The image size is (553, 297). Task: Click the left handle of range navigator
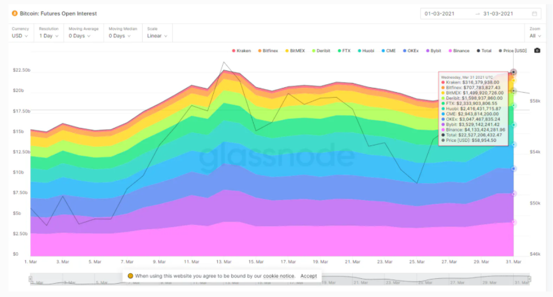pyautogui.click(x=30, y=279)
